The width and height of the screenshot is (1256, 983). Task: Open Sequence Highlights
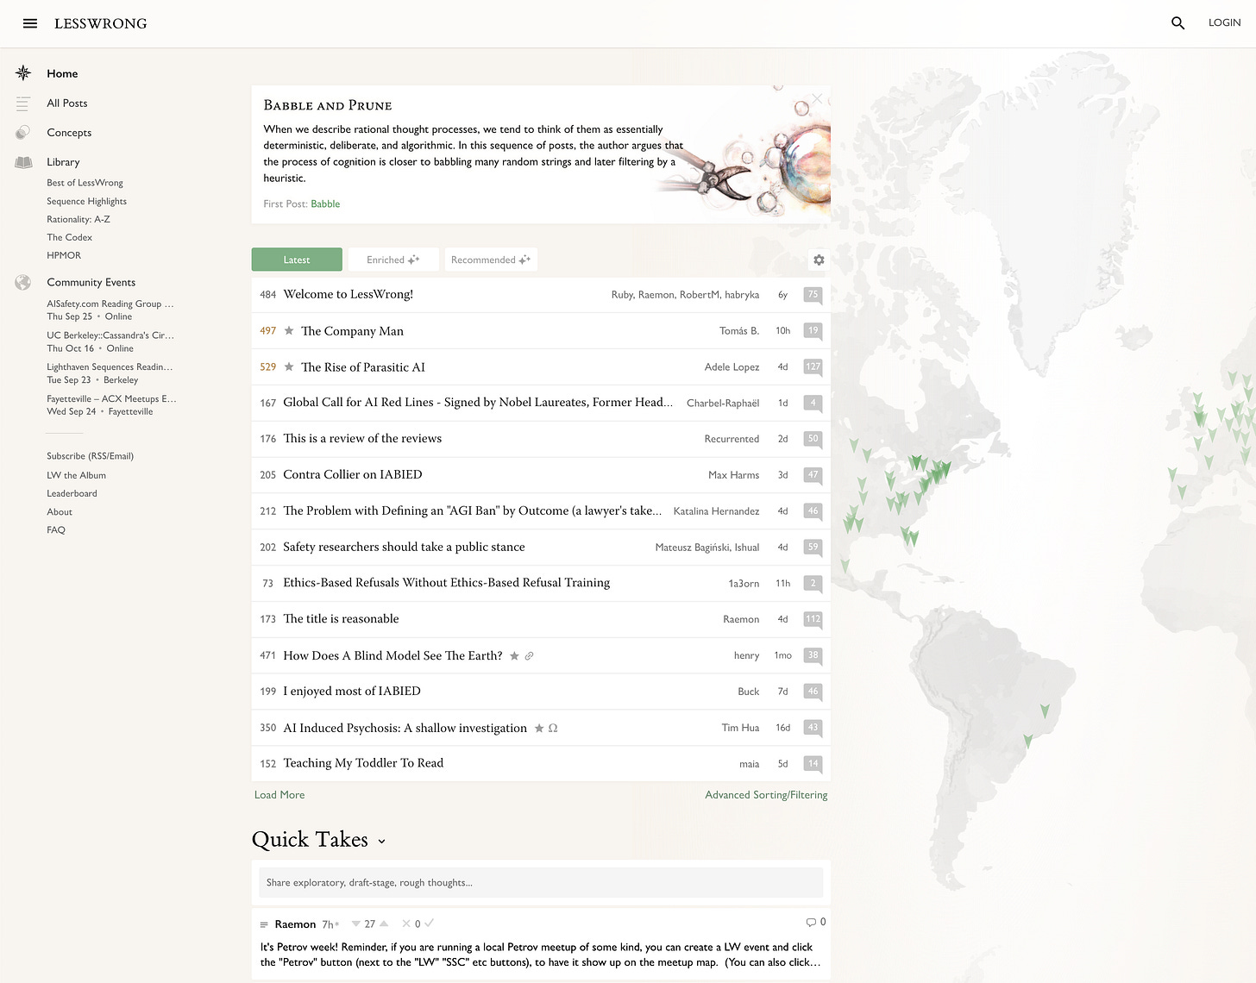86,201
